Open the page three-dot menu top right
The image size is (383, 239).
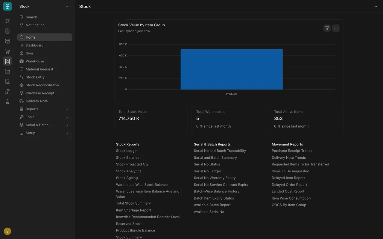point(375,6)
